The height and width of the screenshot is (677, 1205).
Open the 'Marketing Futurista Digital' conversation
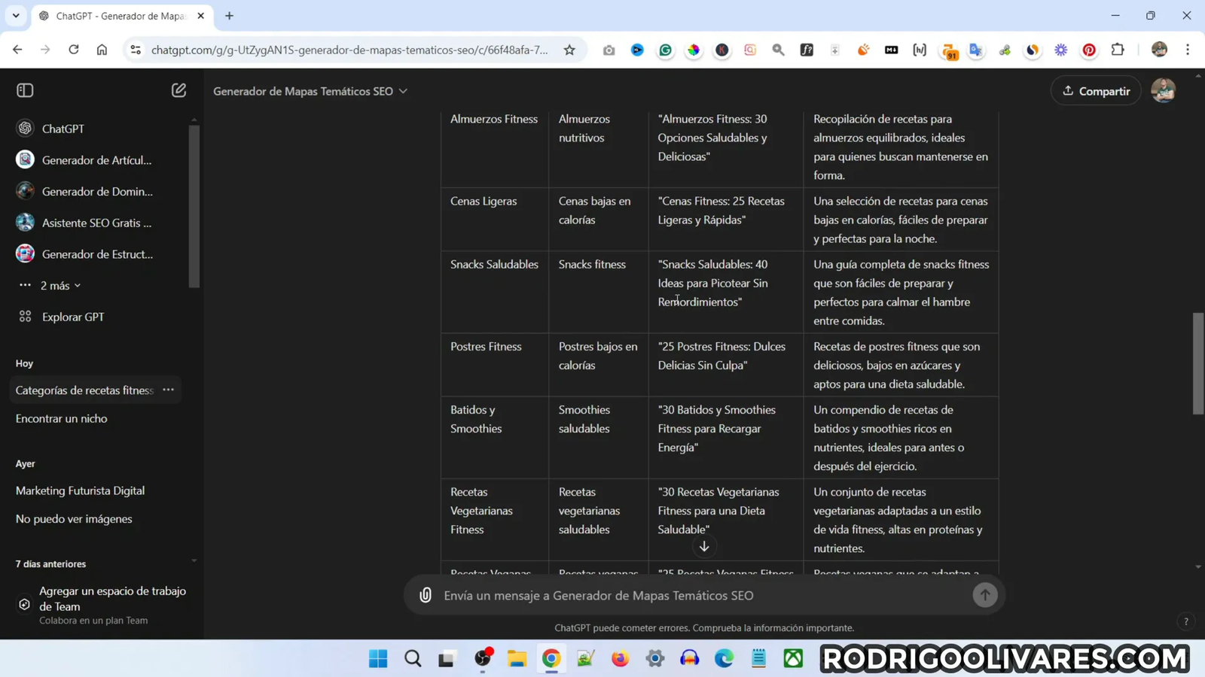pos(80,490)
